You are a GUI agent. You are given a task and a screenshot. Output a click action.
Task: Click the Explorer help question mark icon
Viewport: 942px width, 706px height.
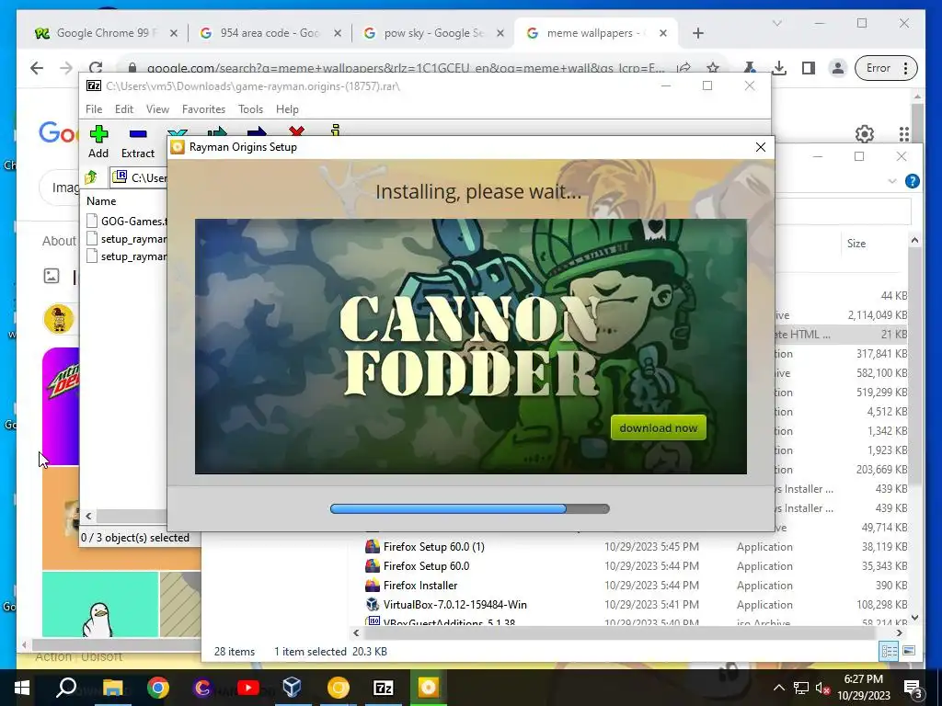click(x=912, y=181)
